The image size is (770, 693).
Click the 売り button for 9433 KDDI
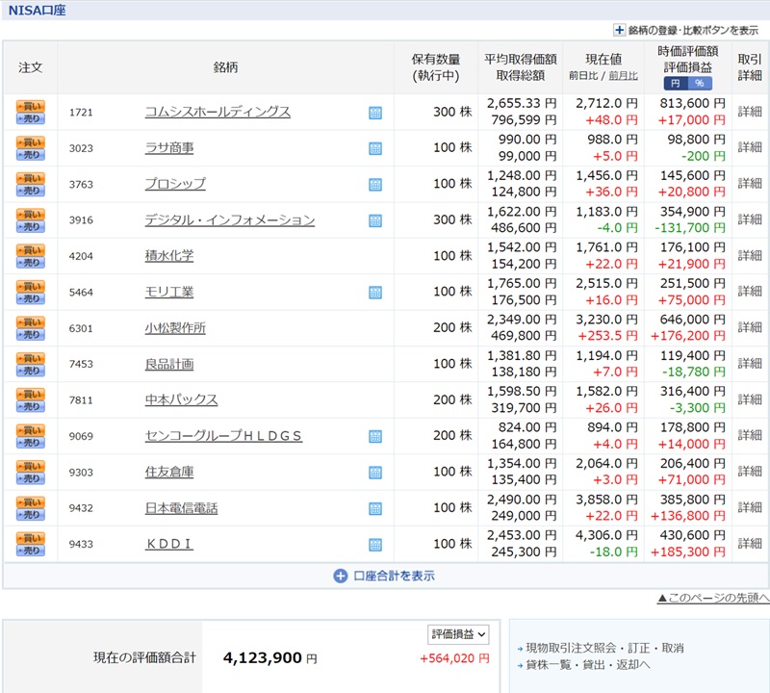point(31,551)
